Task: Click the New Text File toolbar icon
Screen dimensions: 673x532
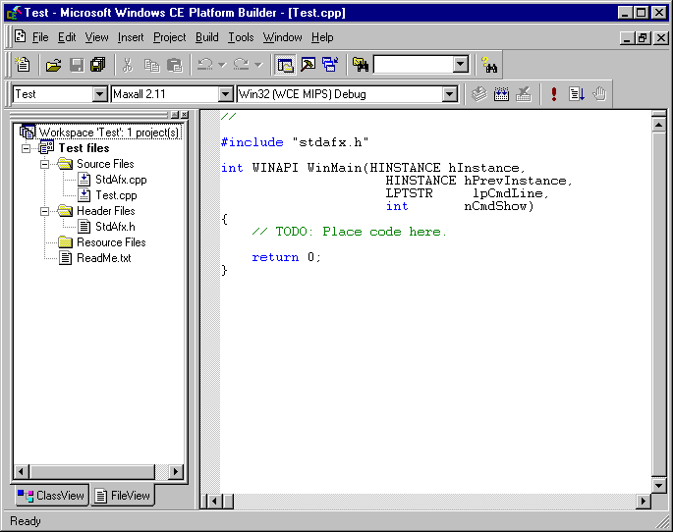Action: click(23, 65)
